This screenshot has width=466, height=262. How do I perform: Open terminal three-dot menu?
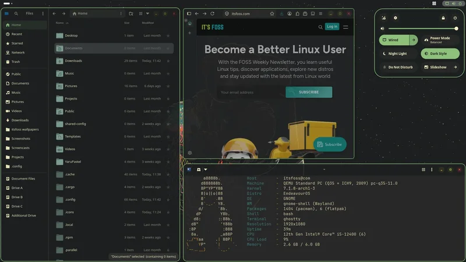pos(432,169)
